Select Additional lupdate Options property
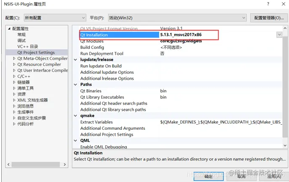 coord(107,72)
